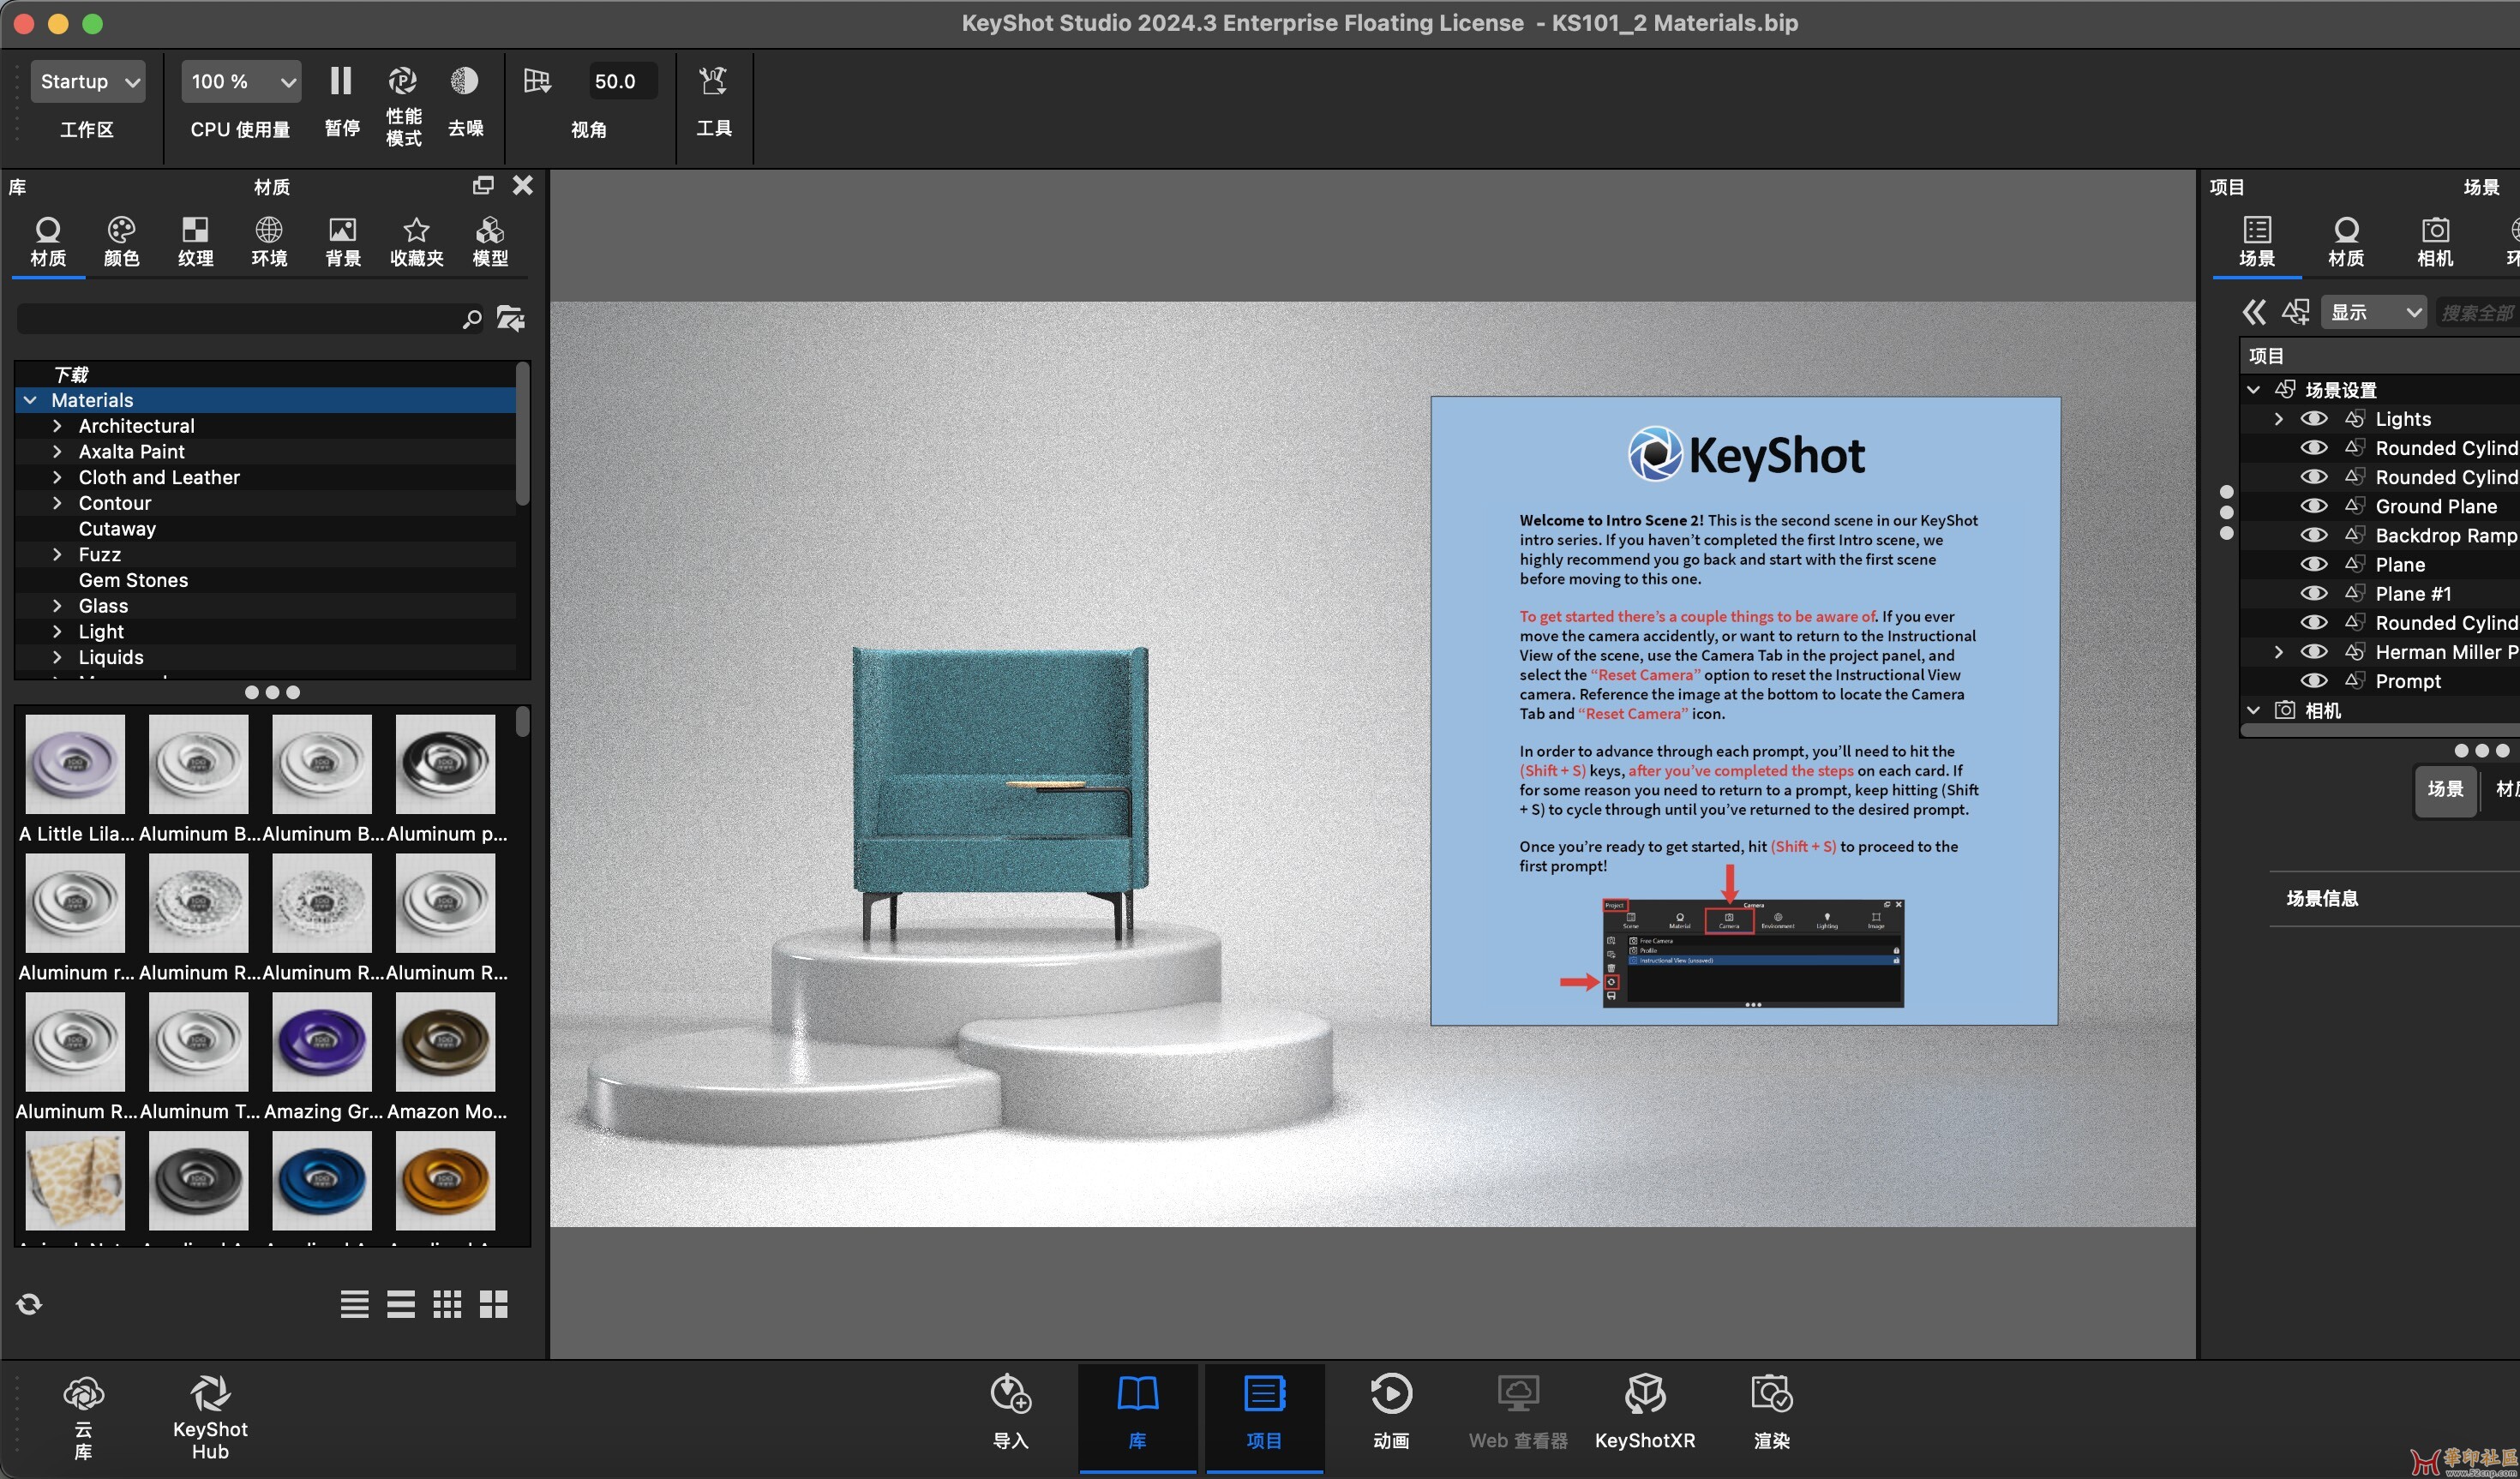Switch to the large grid view
The image size is (2520, 1479).
coord(494,1304)
